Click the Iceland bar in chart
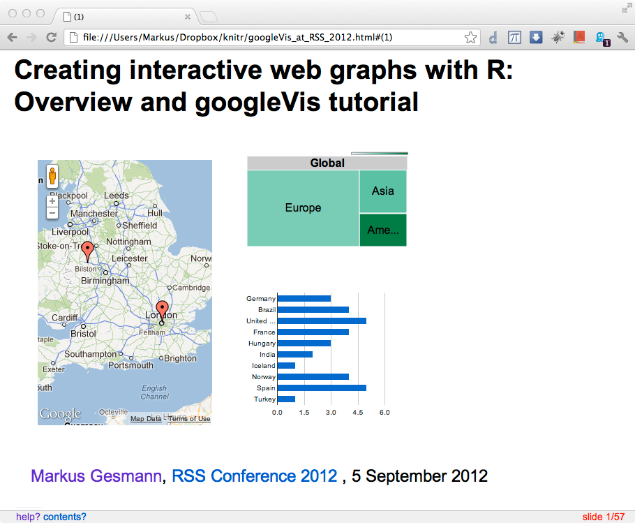This screenshot has height=523, width=635. click(286, 365)
